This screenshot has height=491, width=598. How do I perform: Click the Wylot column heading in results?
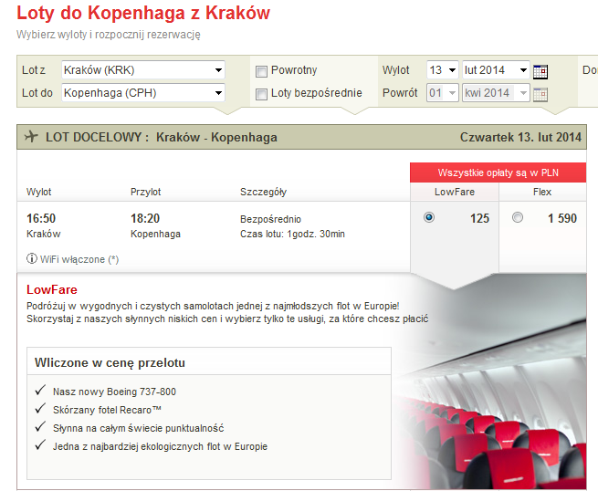coord(38,192)
